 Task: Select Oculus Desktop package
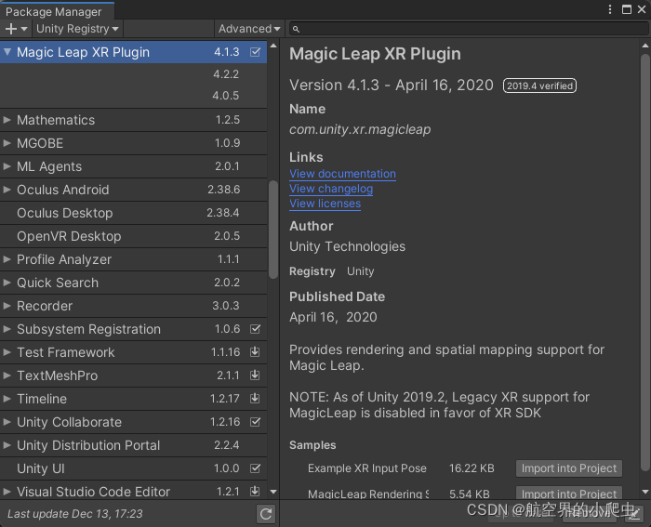coord(133,213)
